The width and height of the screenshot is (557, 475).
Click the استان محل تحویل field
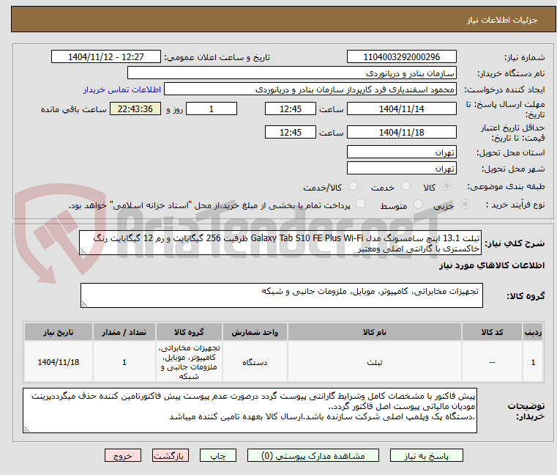[x=401, y=152]
